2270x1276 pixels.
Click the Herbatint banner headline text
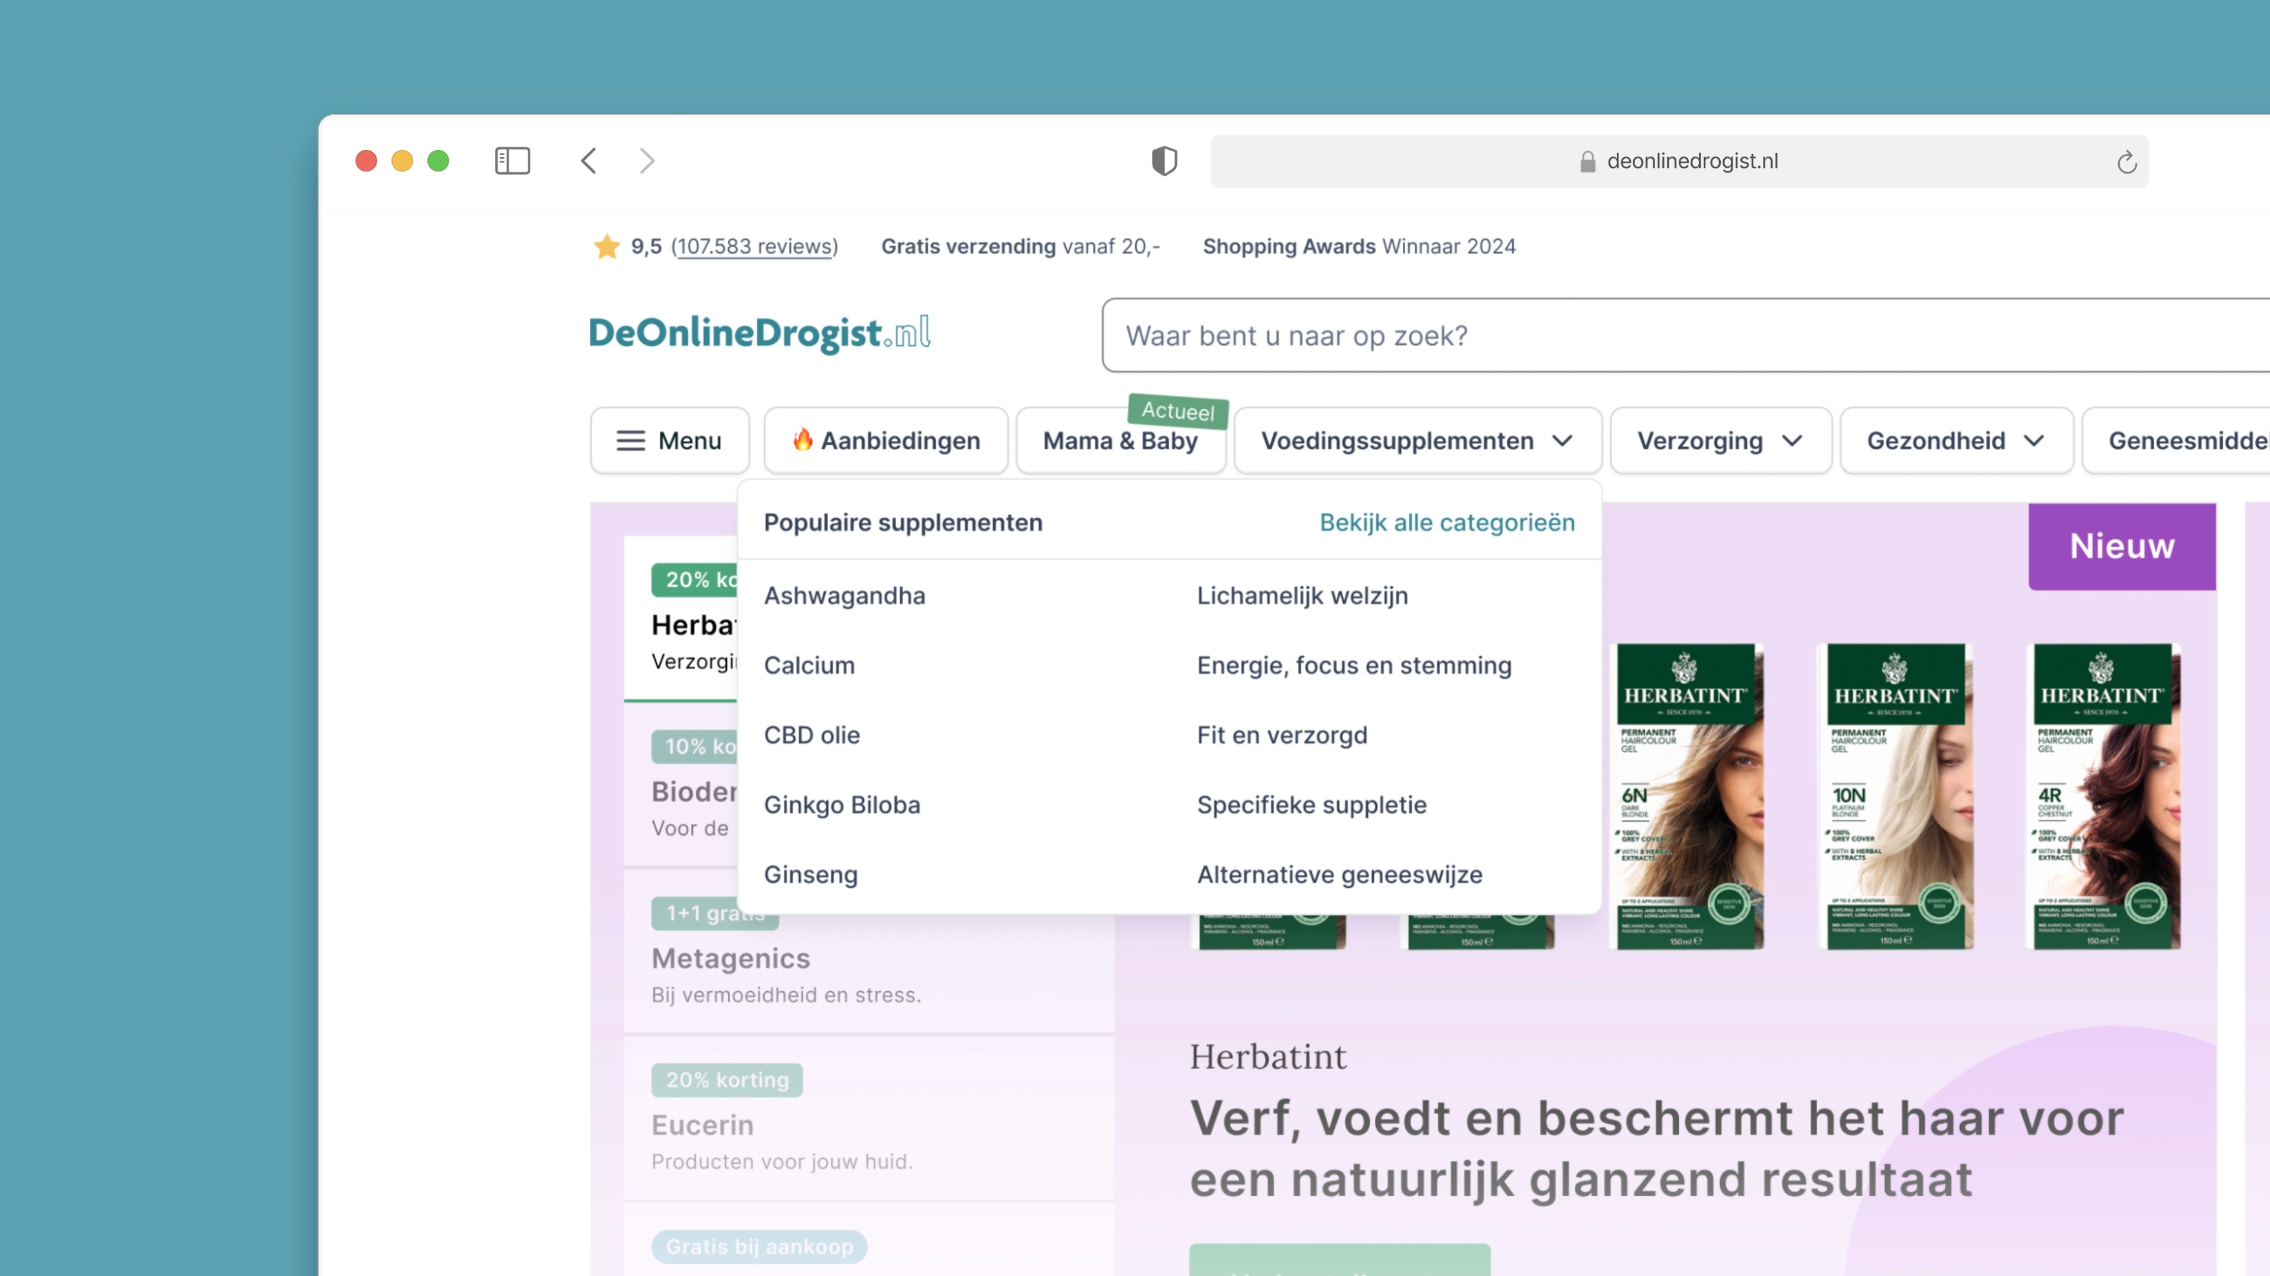coord(1656,1148)
